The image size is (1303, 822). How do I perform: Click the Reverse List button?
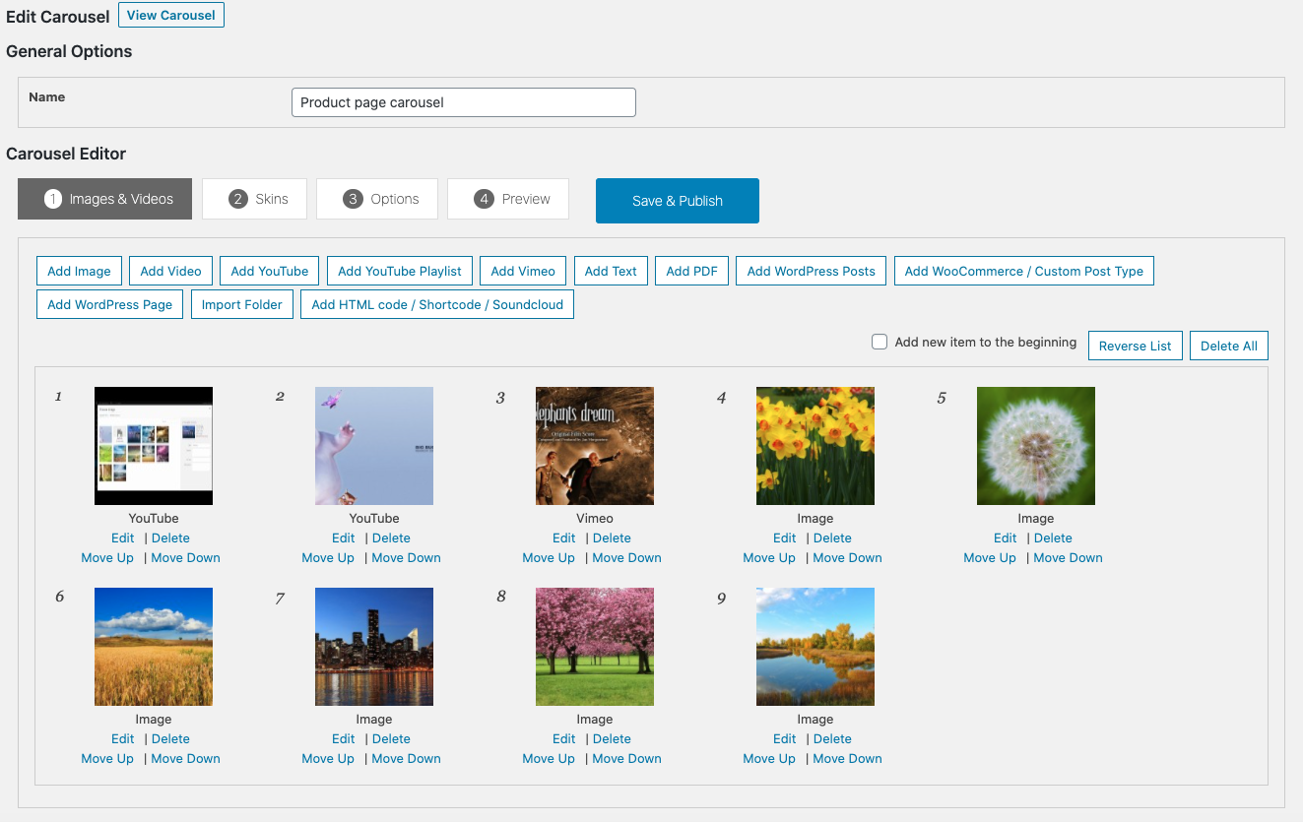[x=1135, y=346]
